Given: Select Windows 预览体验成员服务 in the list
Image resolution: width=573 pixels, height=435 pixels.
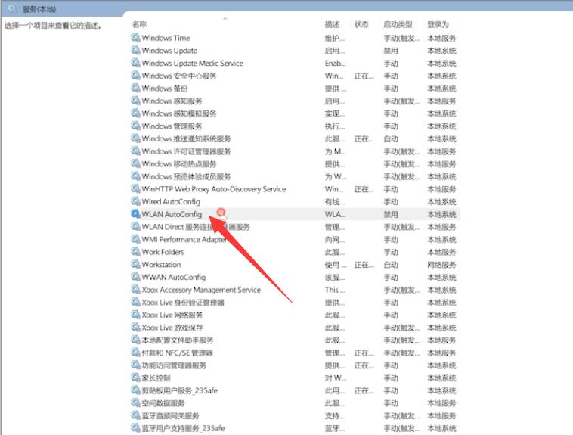Looking at the screenshot, I should coord(187,176).
